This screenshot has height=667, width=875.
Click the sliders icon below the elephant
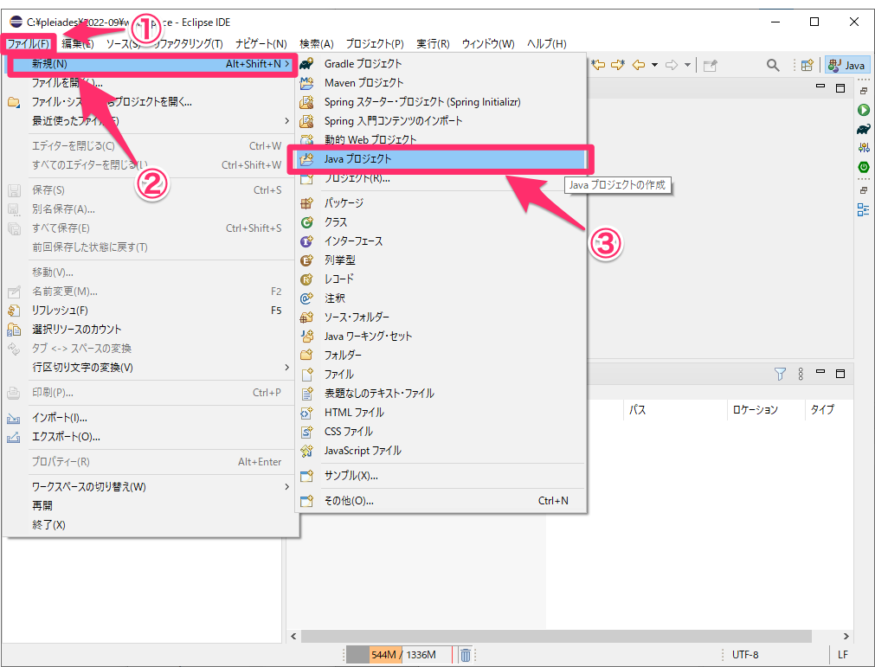(864, 148)
